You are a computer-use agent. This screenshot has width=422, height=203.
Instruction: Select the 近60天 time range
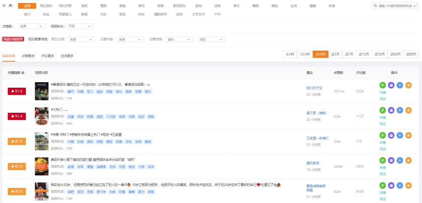[x=395, y=54]
